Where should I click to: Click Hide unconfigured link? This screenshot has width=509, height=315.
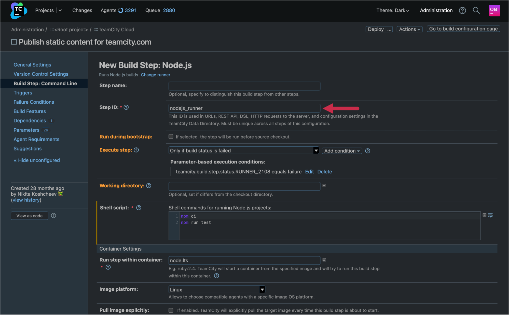[37, 160]
